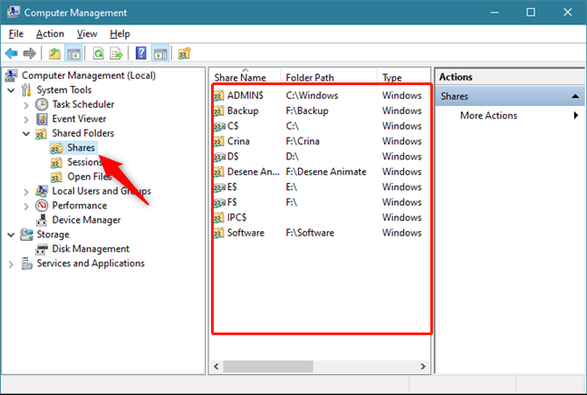
Task: Toggle Show/Hide Console Tree button
Action: coord(73,53)
